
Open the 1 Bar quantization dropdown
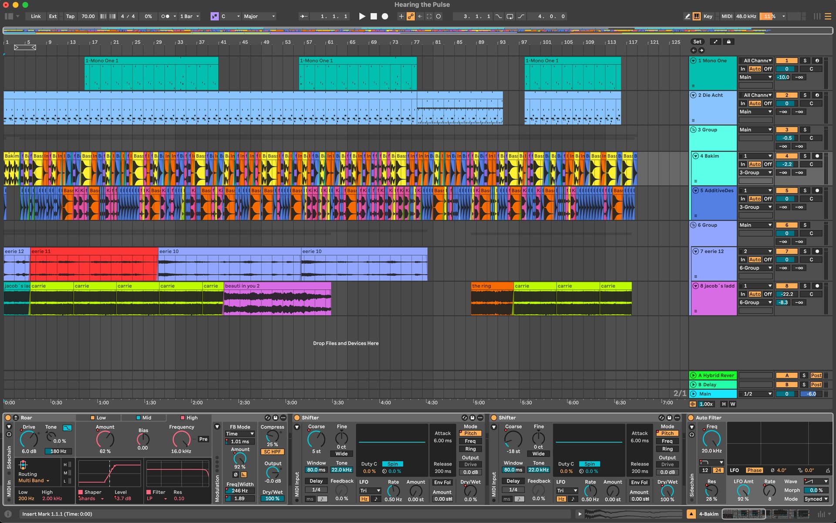pyautogui.click(x=189, y=16)
